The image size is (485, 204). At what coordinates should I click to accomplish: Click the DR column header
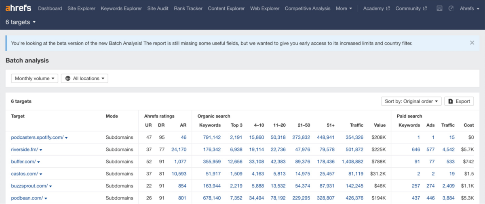tap(162, 125)
